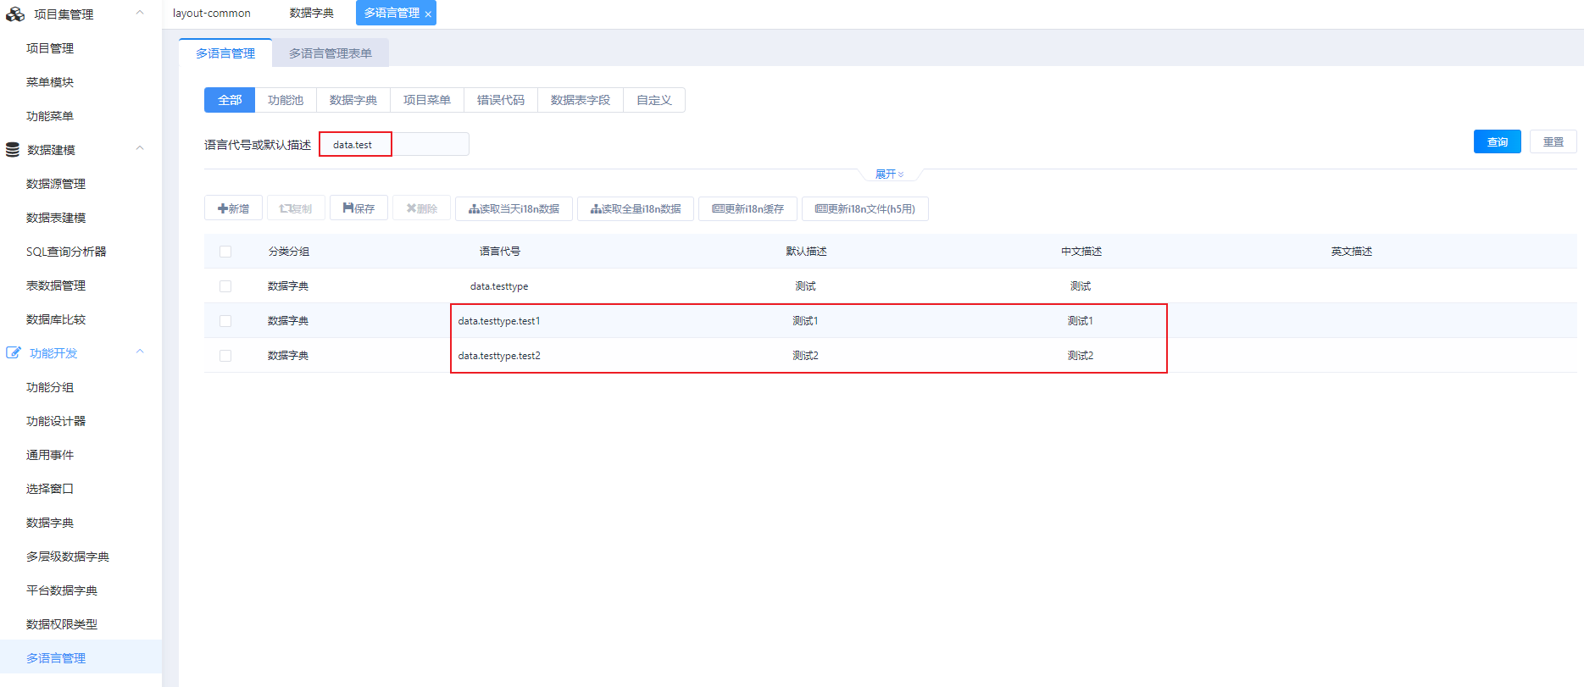Click the 语言代号 column header
The height and width of the screenshot is (687, 1584).
[x=500, y=252]
